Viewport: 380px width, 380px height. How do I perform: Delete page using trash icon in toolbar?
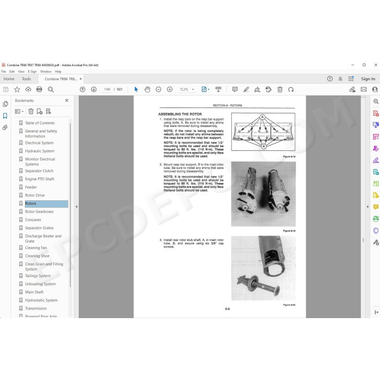click(280, 90)
